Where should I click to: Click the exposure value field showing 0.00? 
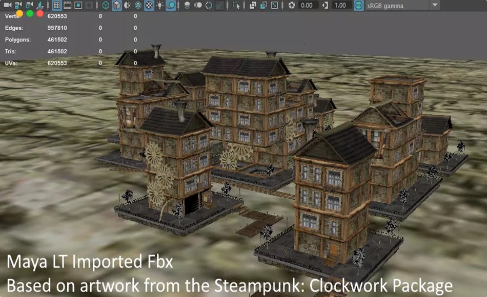pyautogui.click(x=307, y=5)
